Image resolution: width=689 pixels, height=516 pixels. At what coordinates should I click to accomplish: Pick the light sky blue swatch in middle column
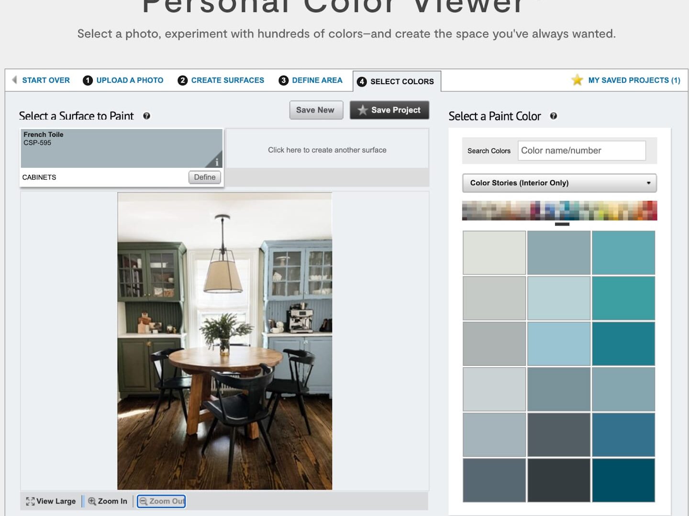point(559,343)
